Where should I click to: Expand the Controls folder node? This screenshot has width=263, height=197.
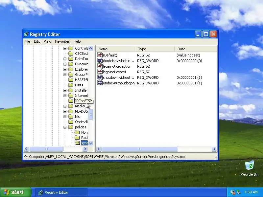click(x=65, y=48)
